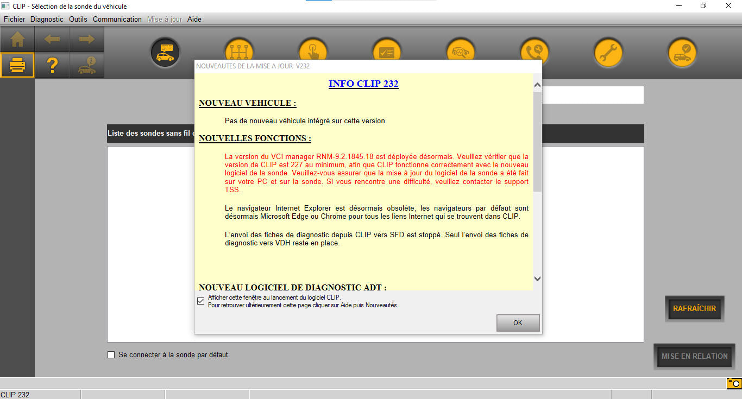This screenshot has width=742, height=399.
Task: Open the print function via printer icon
Action: (x=17, y=65)
